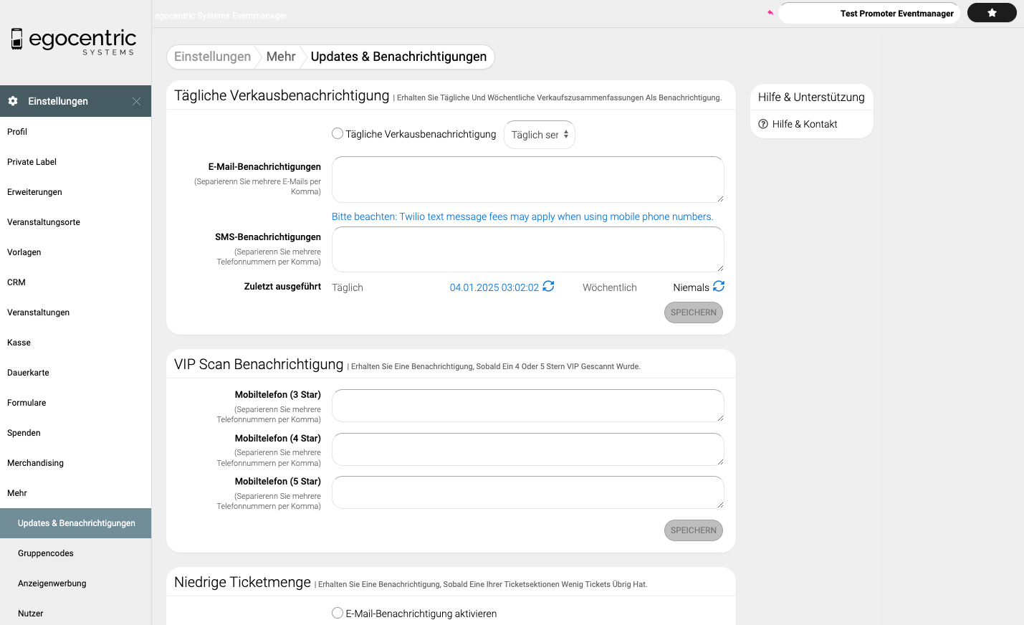Save the VIP Scan notification settings

[693, 530]
